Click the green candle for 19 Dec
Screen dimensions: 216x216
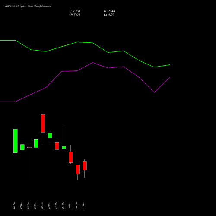[36, 143]
